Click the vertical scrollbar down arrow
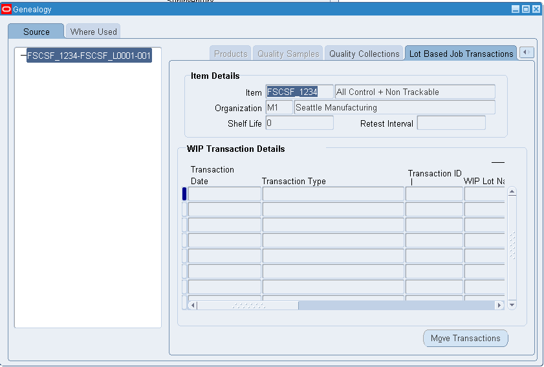The width and height of the screenshot is (544, 367). click(x=512, y=305)
